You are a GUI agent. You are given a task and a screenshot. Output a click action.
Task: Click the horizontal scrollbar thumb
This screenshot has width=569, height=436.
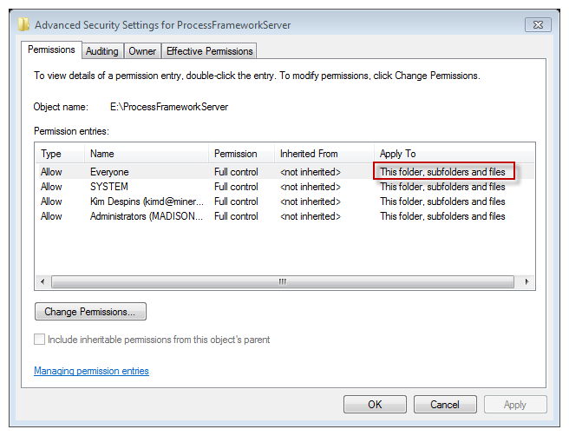pos(283,281)
